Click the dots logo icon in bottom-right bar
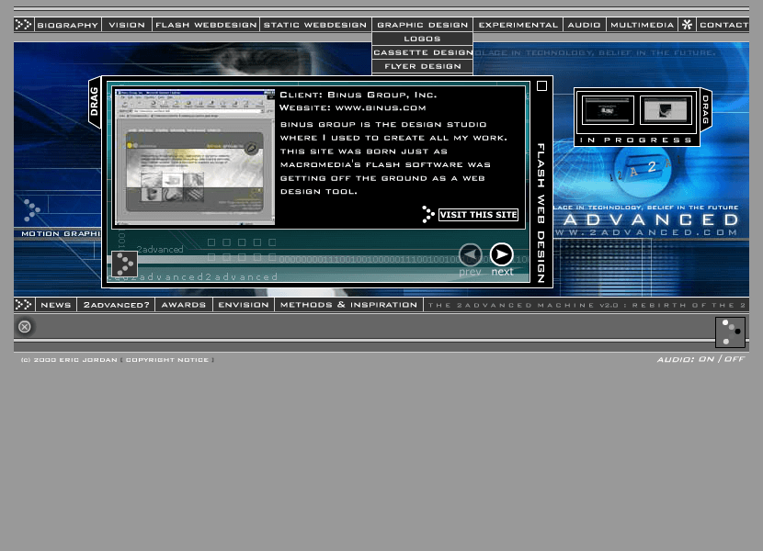The image size is (763, 551). 730,332
